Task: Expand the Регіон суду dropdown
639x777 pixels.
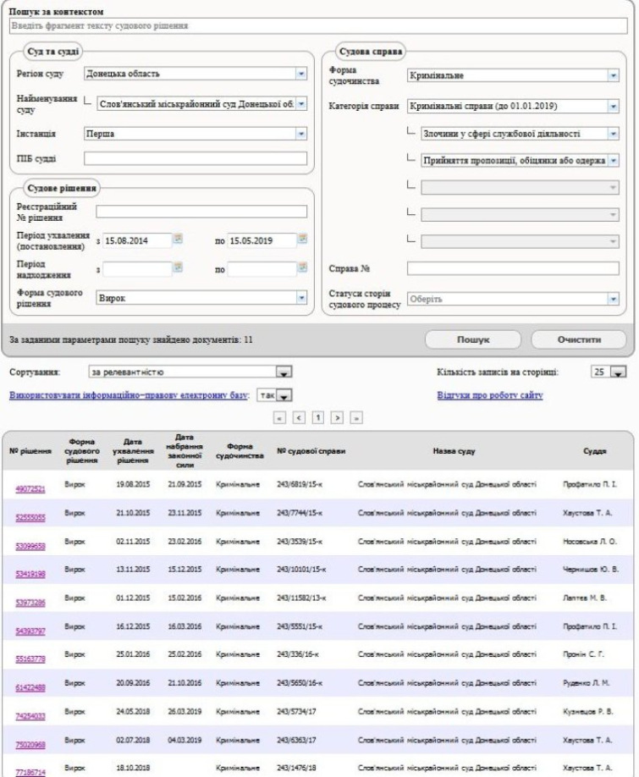Action: click(x=300, y=74)
